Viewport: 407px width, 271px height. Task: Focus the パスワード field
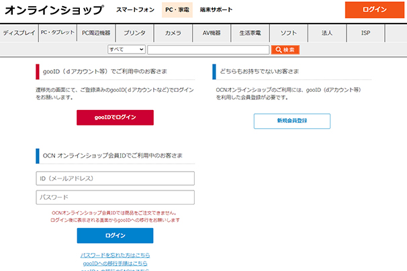click(x=116, y=197)
